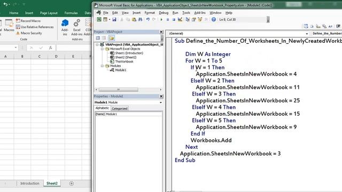
Task: Open Find with the binoculars icon
Action: (x=140, y=19)
